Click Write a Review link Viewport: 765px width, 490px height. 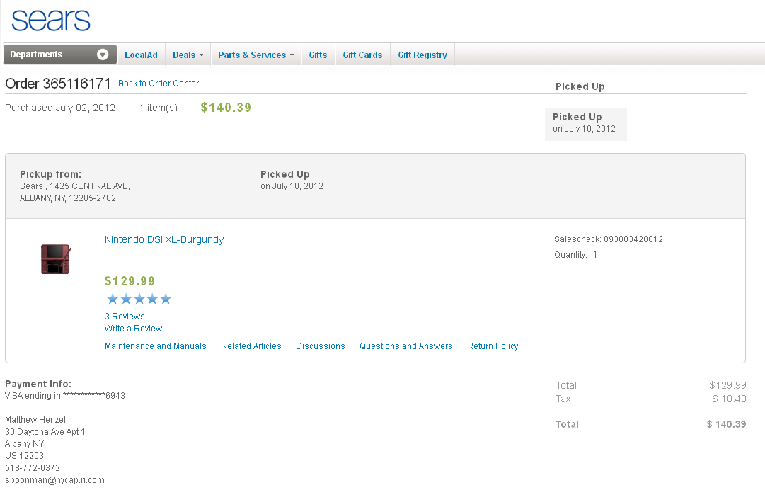[133, 329]
